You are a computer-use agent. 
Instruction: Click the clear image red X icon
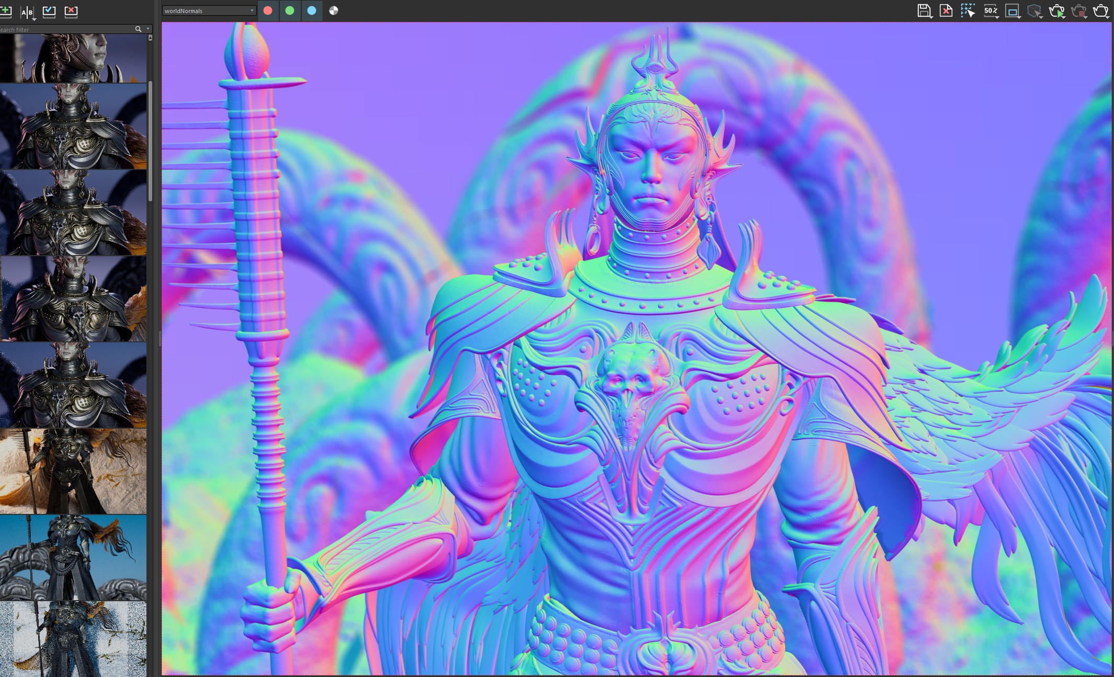click(x=946, y=11)
